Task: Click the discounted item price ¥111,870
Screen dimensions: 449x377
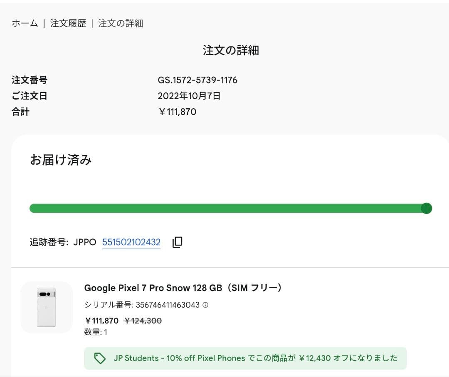Action: click(101, 321)
